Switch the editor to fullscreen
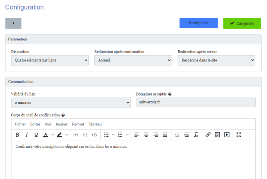This screenshot has width=267, height=179. coord(239,135)
